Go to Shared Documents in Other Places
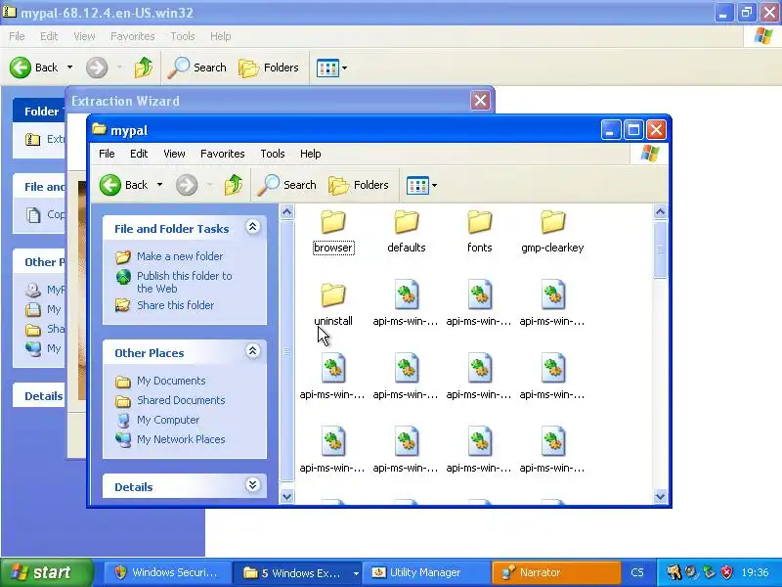 coord(181,400)
